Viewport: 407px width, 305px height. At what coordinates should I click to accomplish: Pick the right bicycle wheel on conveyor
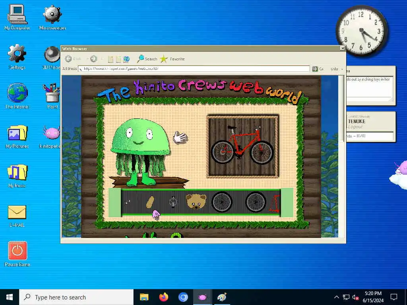(256, 202)
